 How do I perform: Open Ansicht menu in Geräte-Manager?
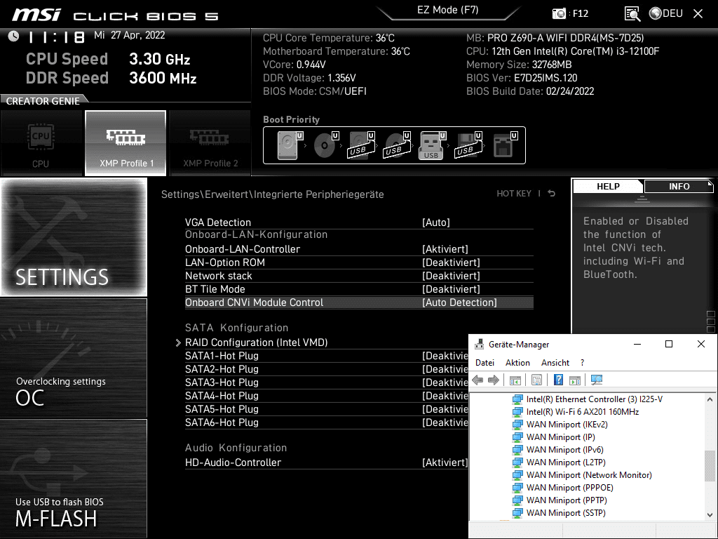pyautogui.click(x=555, y=363)
